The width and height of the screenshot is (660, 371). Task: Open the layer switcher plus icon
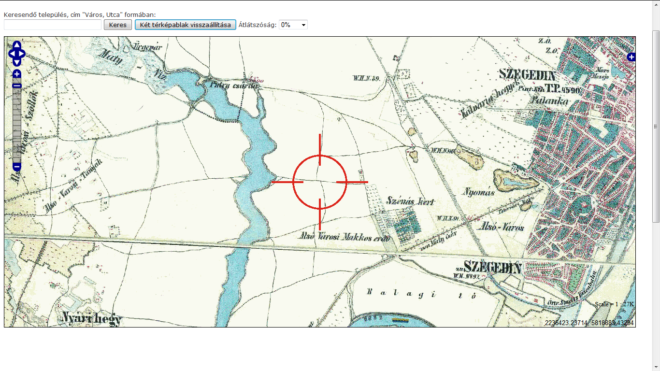pyautogui.click(x=631, y=57)
